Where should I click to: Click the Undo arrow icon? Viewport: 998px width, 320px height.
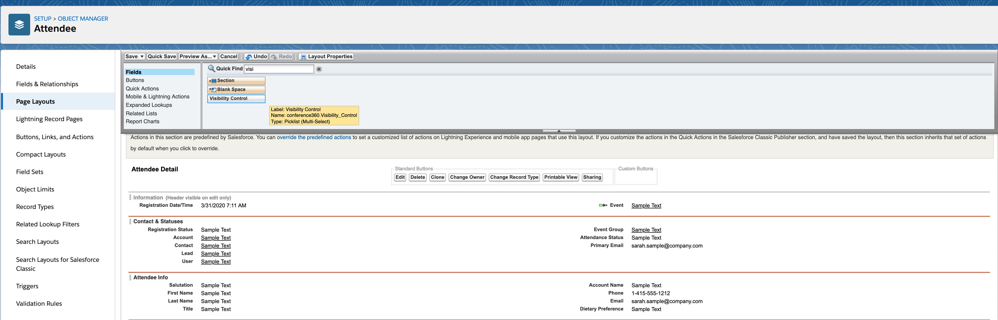249,57
